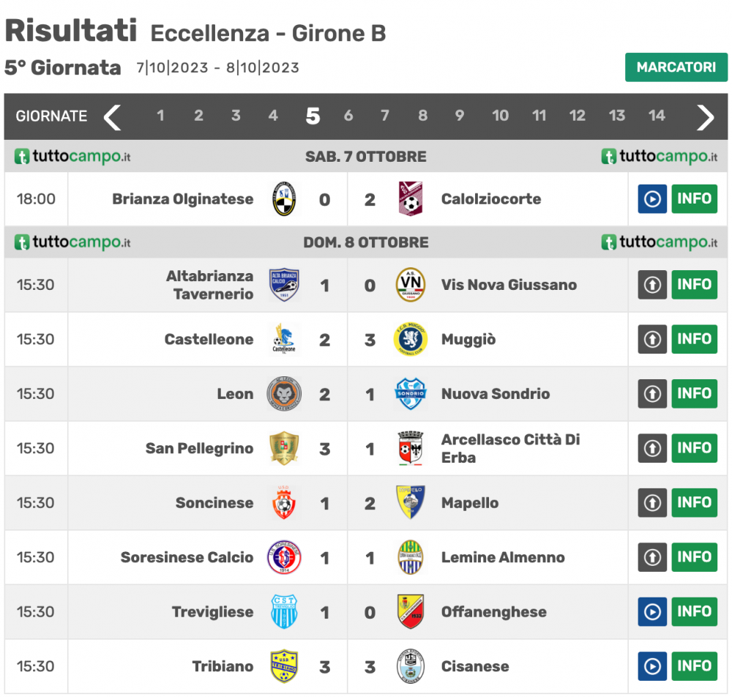Image resolution: width=732 pixels, height=697 pixels.
Task: Open the Mapello team name link
Action: pos(470,503)
